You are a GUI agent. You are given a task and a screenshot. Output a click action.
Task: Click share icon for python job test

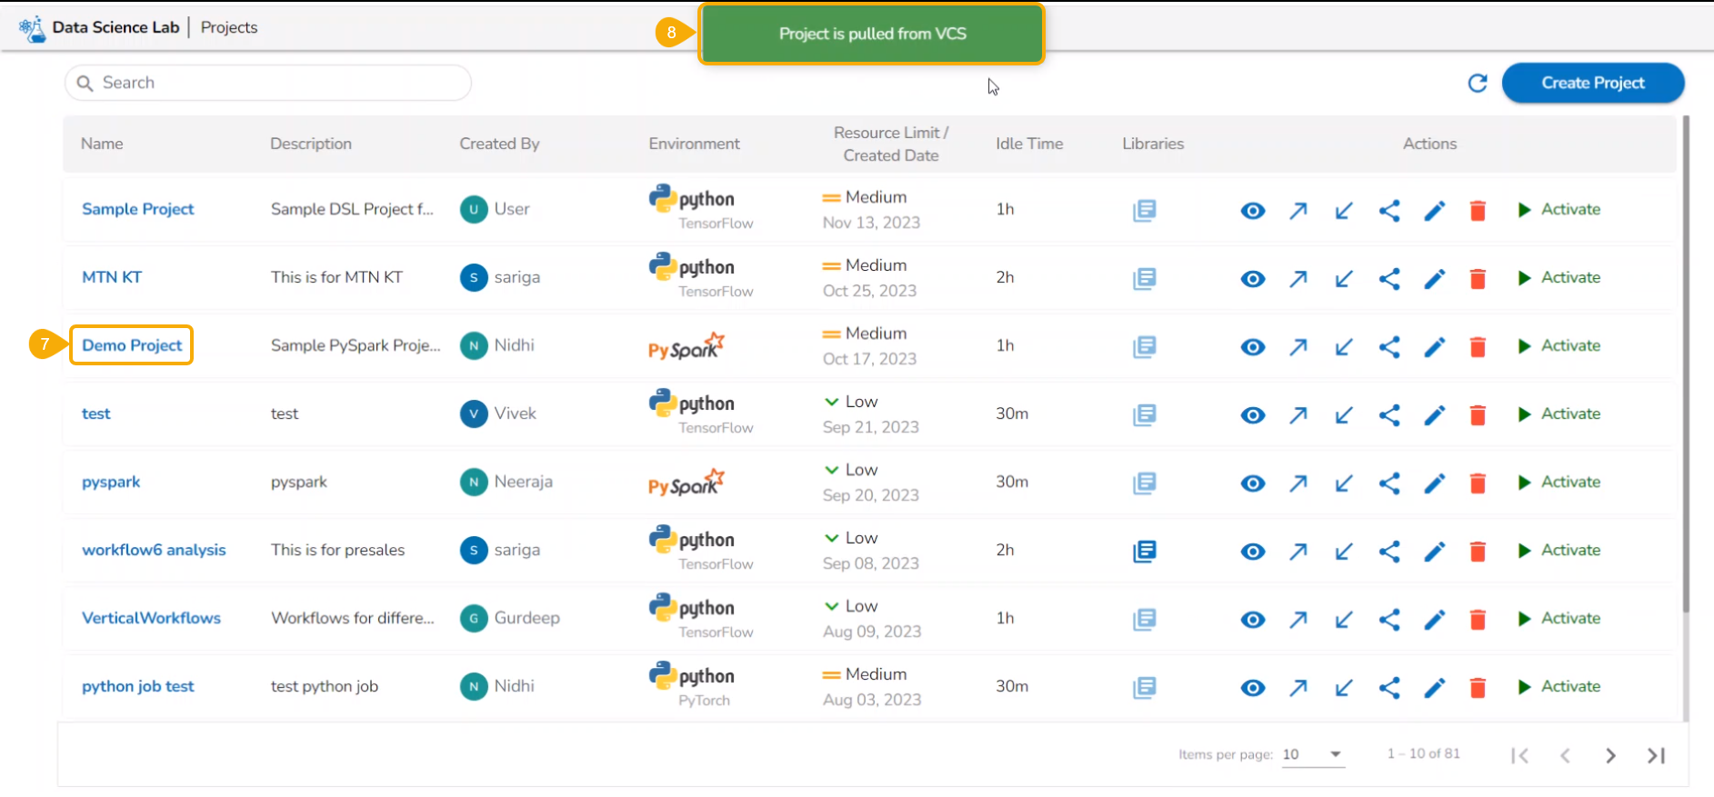[1388, 688]
